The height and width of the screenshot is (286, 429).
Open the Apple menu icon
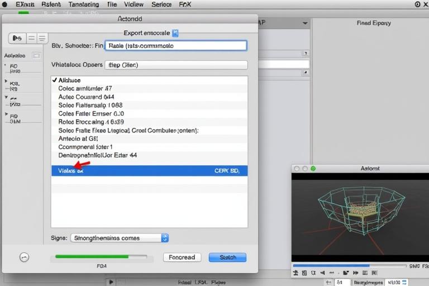pyautogui.click(x=4, y=4)
